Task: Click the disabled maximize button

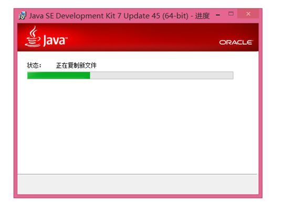Action: point(231,14)
